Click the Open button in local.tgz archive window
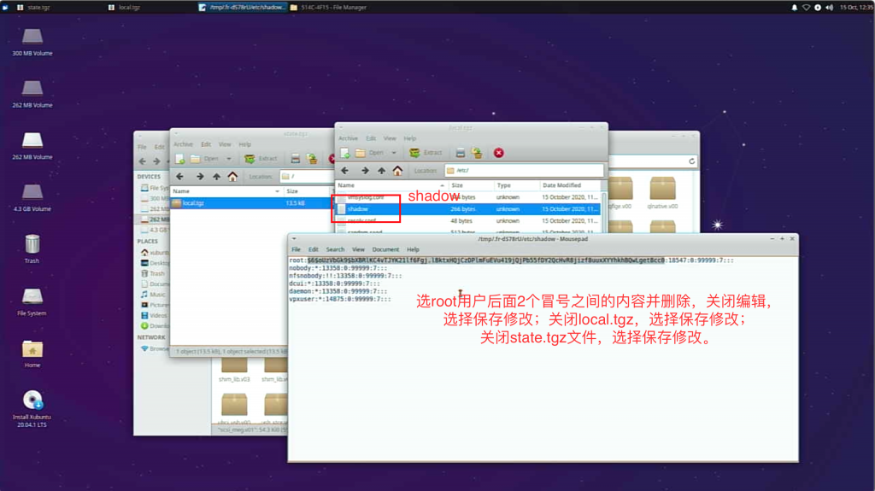Image resolution: width=875 pixels, height=491 pixels. pyautogui.click(x=371, y=153)
